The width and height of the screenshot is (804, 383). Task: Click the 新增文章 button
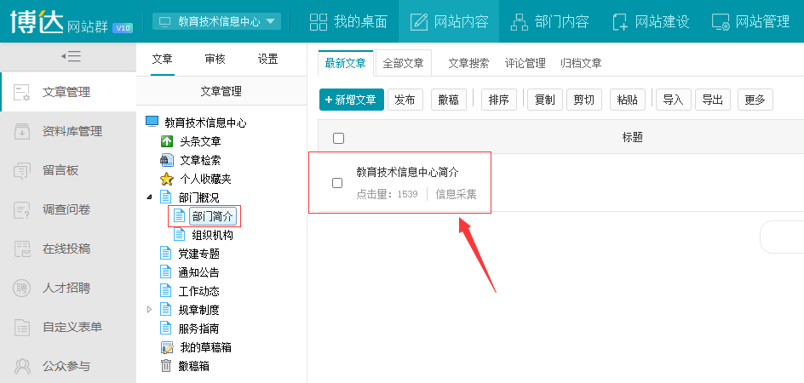(x=352, y=100)
